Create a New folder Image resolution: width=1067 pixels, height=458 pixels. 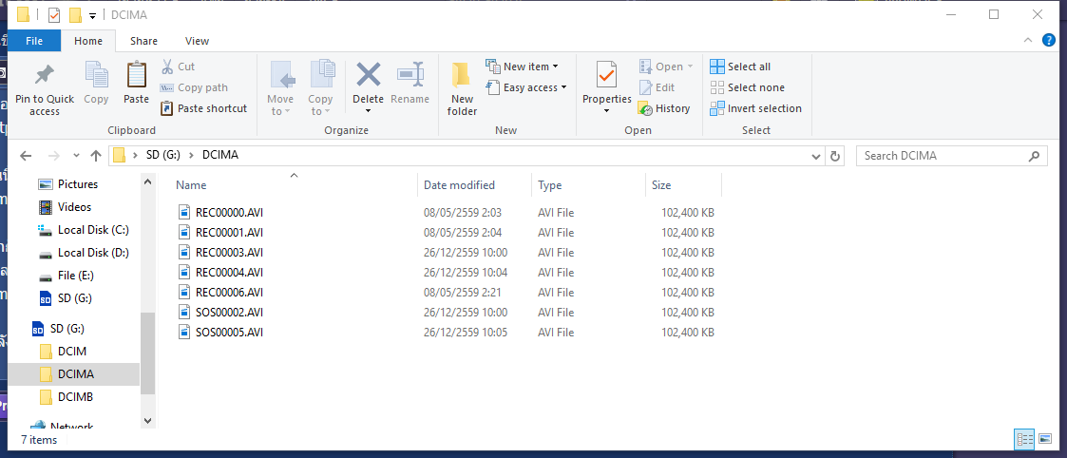pyautogui.click(x=462, y=89)
